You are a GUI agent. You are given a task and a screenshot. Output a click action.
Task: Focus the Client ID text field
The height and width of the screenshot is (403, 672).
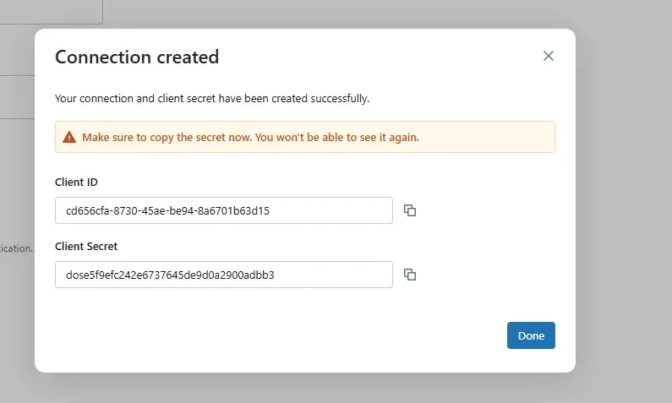[223, 210]
